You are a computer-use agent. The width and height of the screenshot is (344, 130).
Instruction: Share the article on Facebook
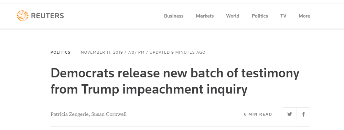coord(303,114)
